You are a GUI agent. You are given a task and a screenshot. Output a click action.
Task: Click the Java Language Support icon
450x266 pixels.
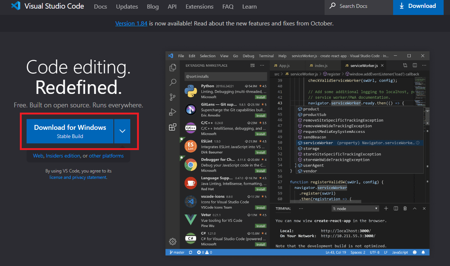point(191,183)
